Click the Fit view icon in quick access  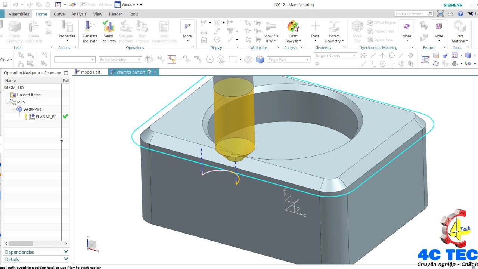tap(58, 5)
